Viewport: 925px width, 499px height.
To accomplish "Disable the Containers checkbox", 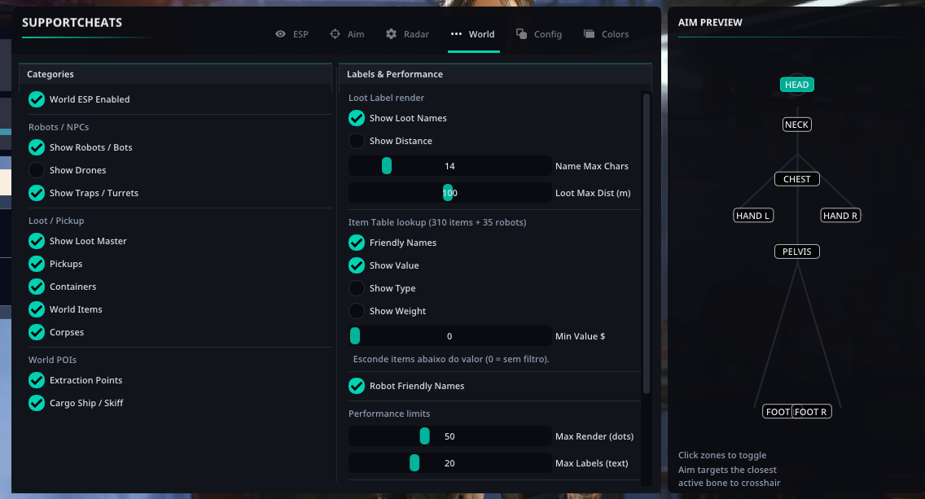I will click(37, 287).
